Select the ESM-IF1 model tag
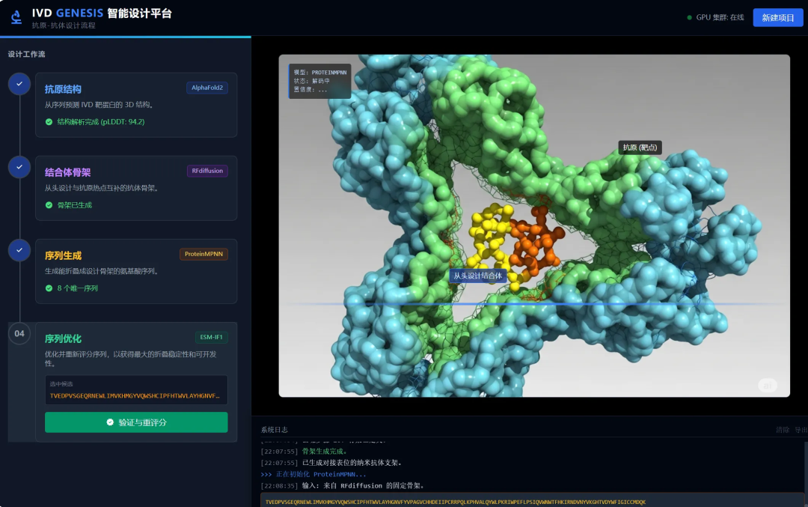 click(x=212, y=337)
